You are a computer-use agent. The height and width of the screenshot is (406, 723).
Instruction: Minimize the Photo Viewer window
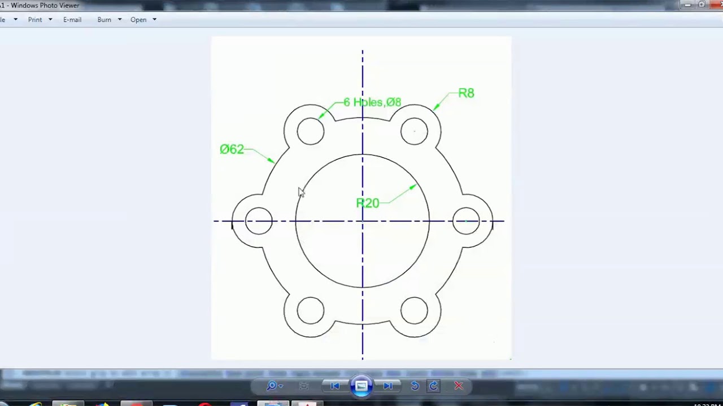(x=687, y=5)
